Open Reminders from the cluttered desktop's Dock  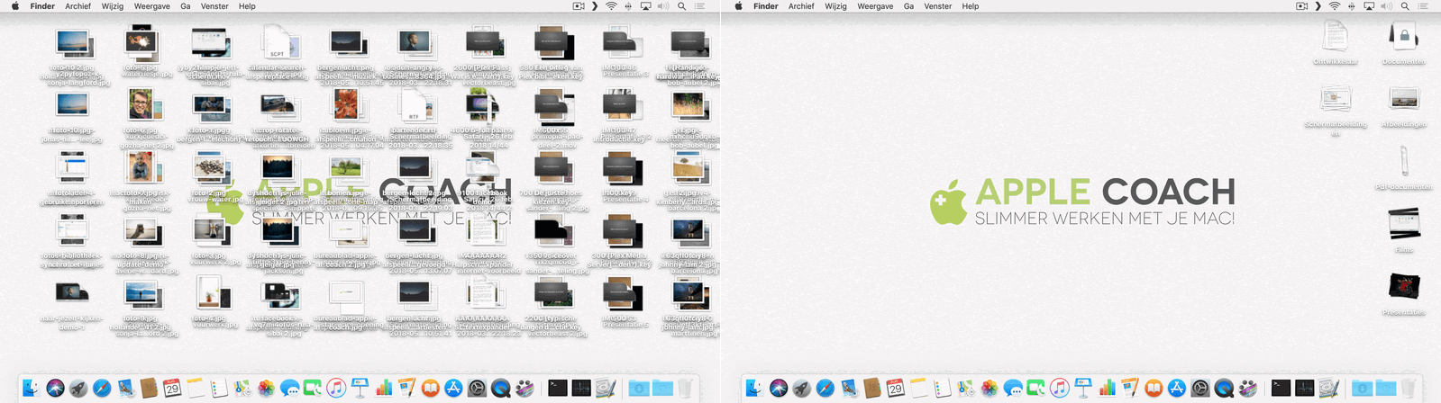point(219,389)
